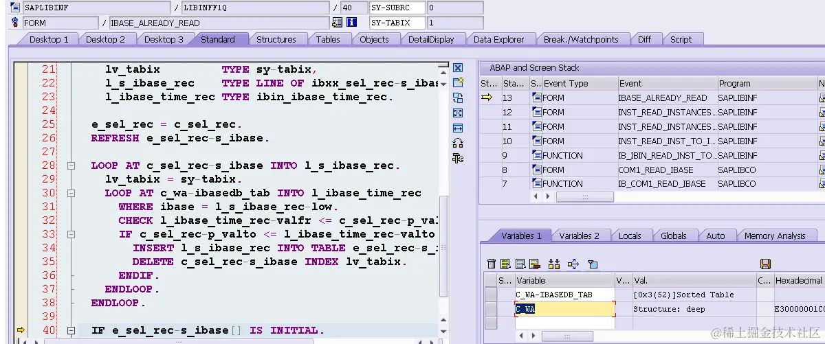
Task: Click the Event Type column header
Action: tap(579, 83)
